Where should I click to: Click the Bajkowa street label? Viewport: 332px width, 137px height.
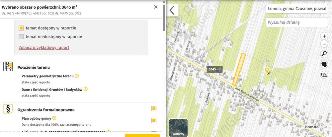[x=207, y=98]
